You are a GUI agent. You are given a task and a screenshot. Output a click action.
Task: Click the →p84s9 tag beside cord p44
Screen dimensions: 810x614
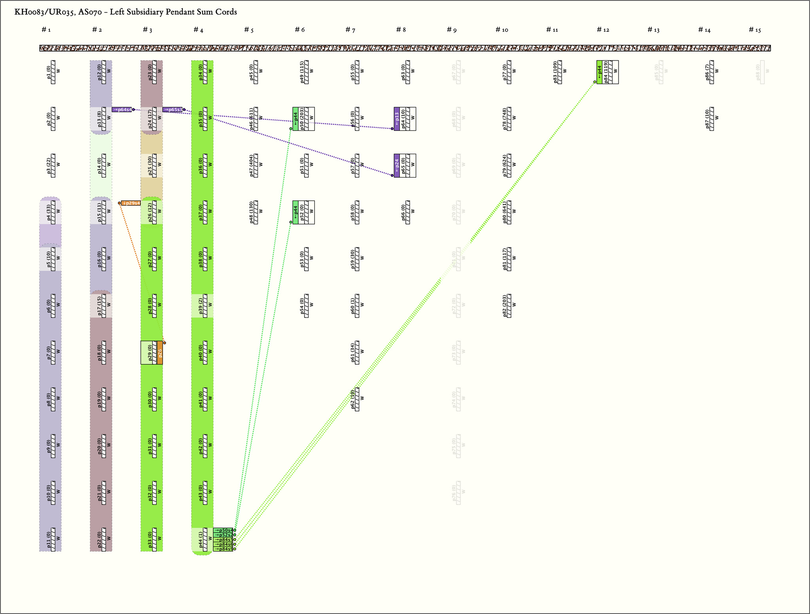(223, 549)
